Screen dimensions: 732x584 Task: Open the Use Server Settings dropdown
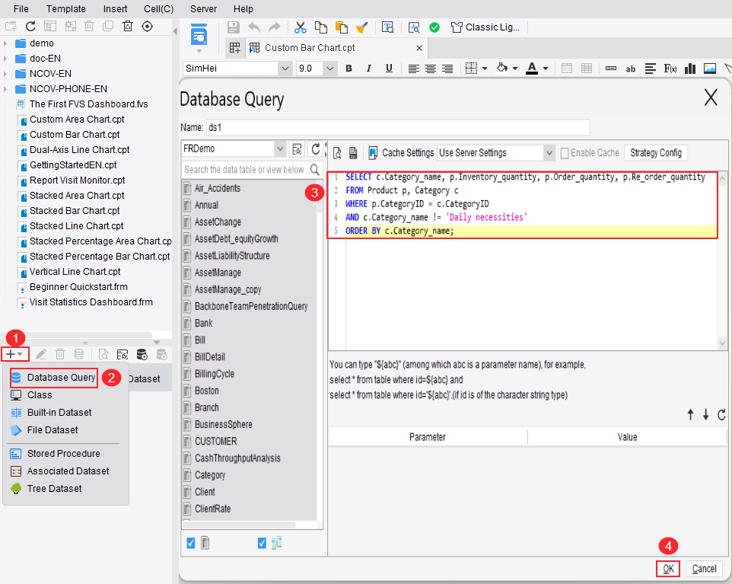point(549,153)
